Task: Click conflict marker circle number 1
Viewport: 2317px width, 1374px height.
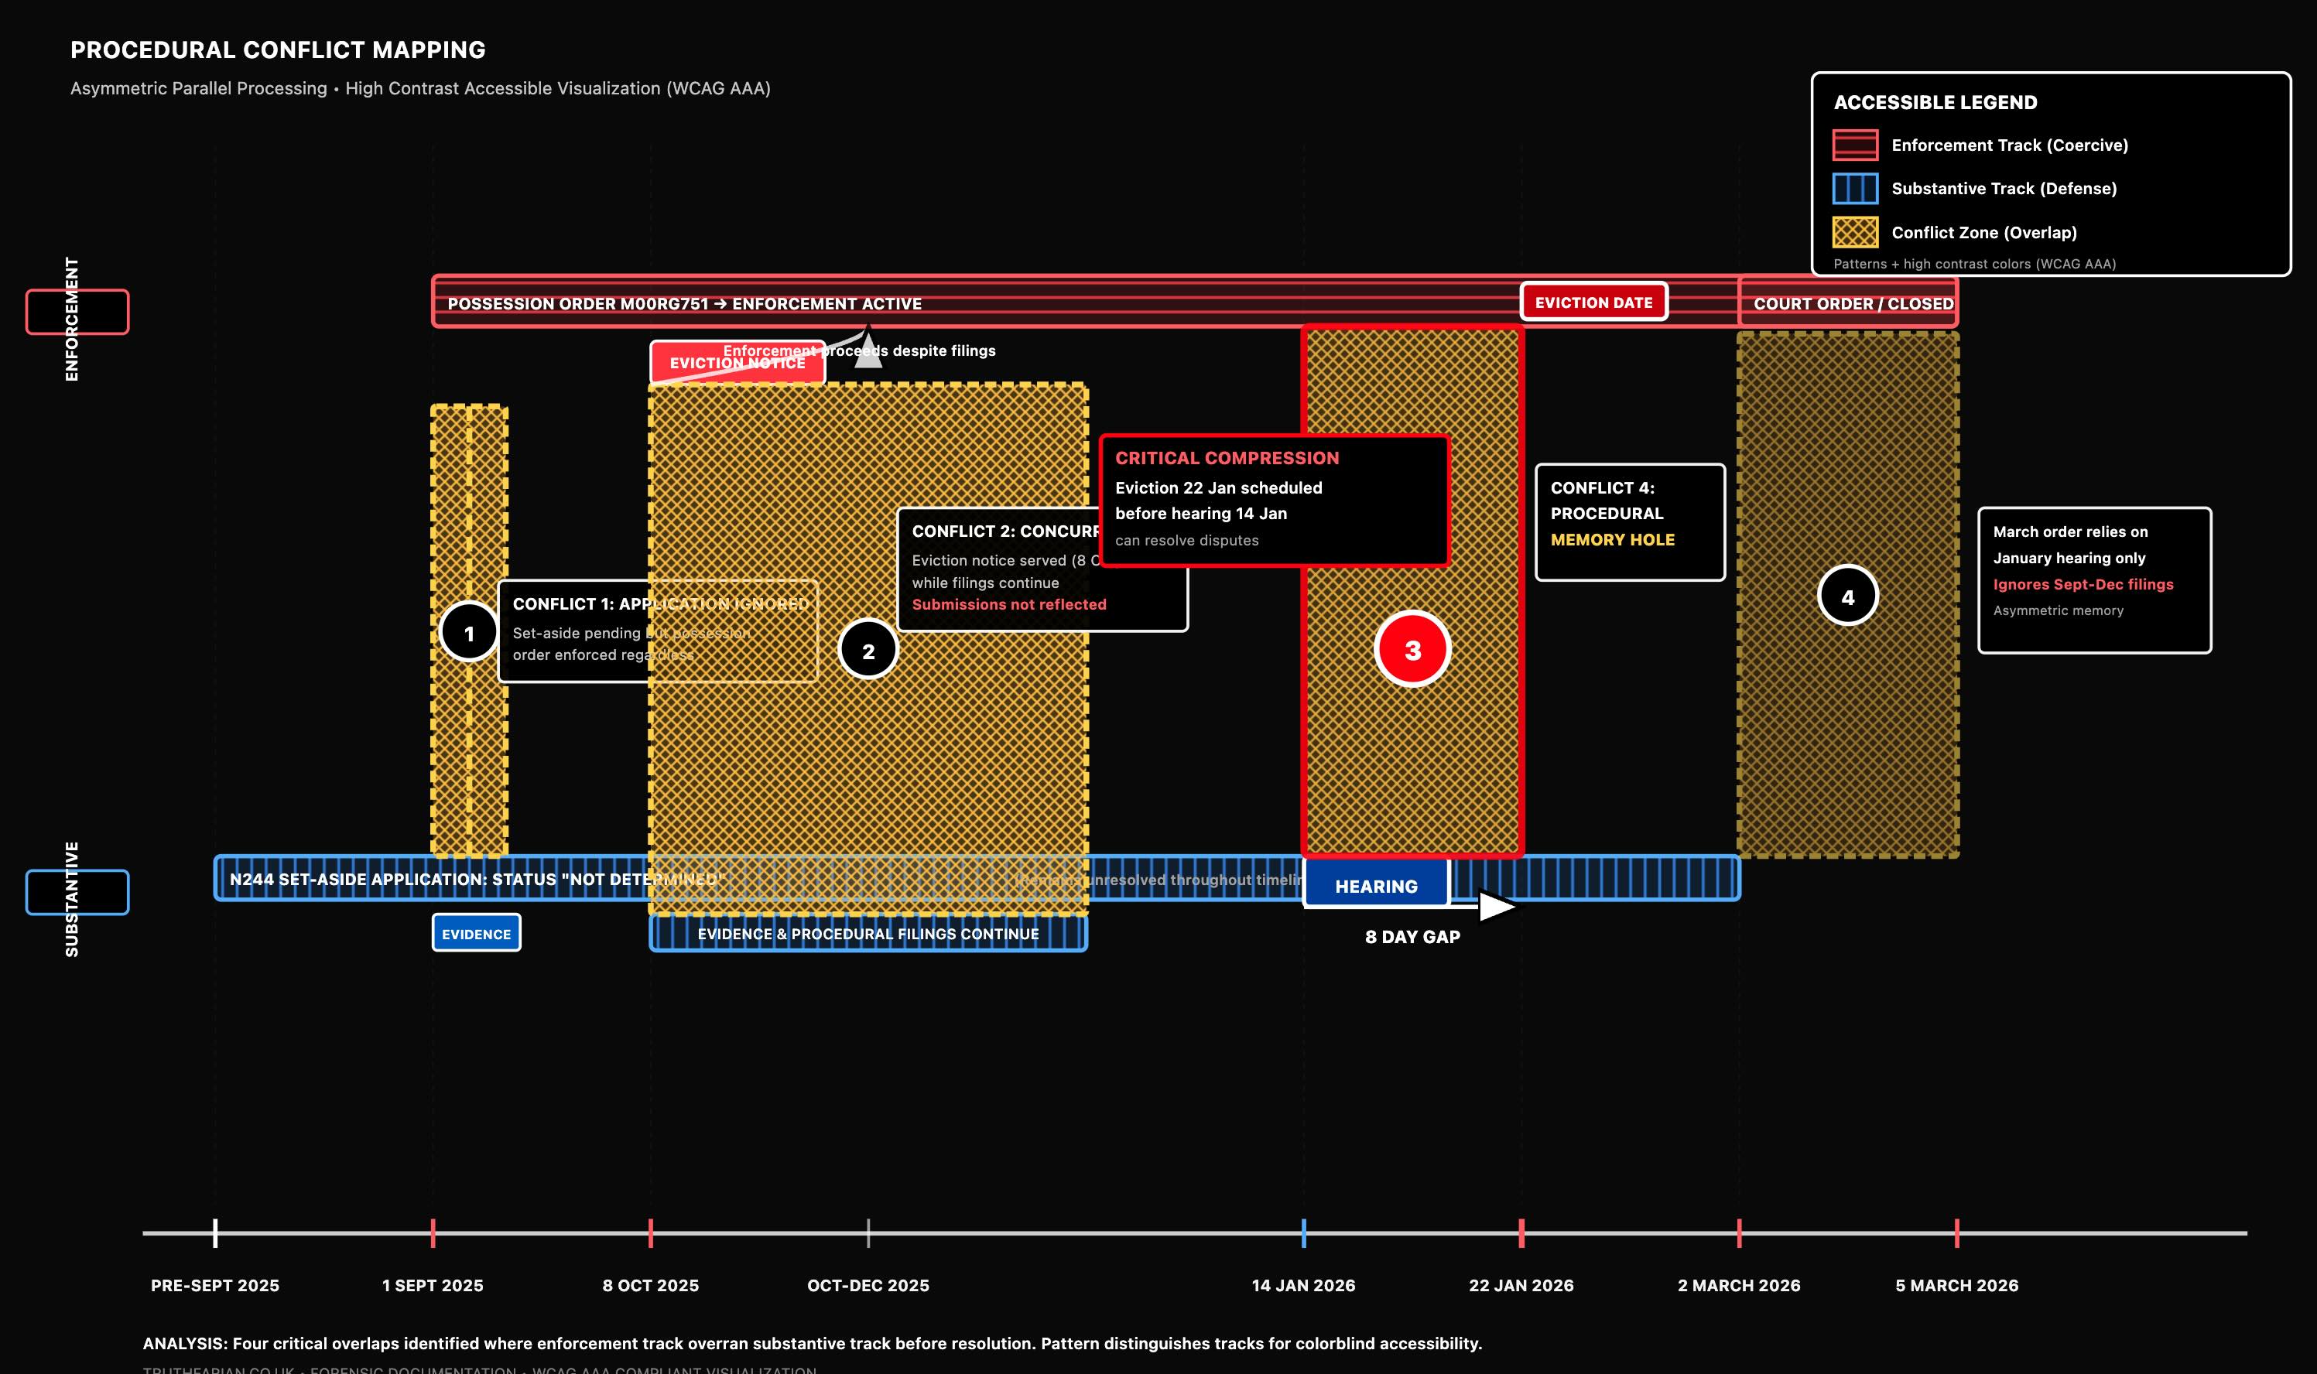Action: pos(469,632)
